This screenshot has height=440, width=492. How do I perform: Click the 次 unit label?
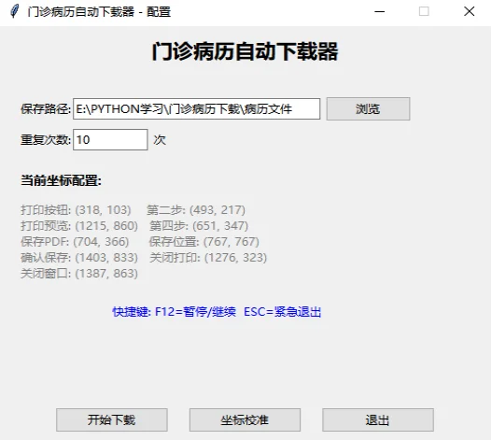point(160,140)
